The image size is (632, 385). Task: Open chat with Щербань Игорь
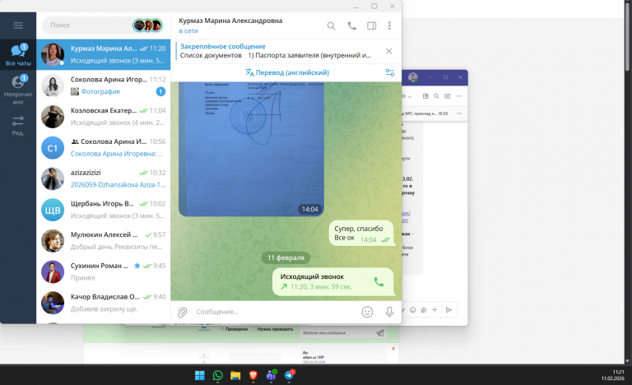tap(104, 210)
